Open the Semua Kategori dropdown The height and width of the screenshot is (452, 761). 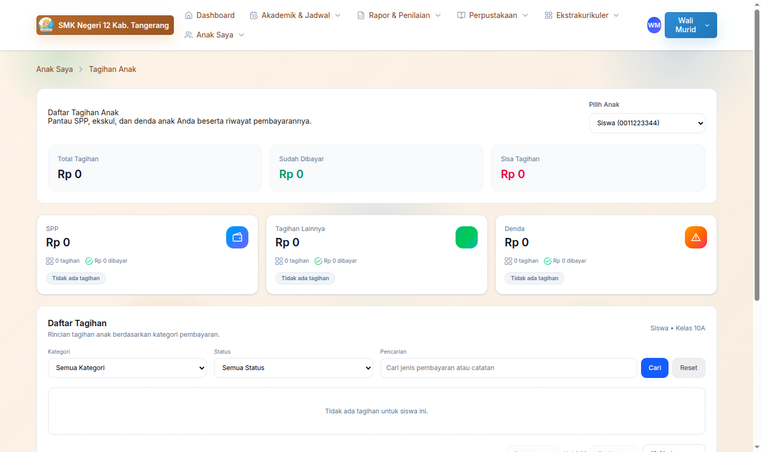pyautogui.click(x=127, y=368)
